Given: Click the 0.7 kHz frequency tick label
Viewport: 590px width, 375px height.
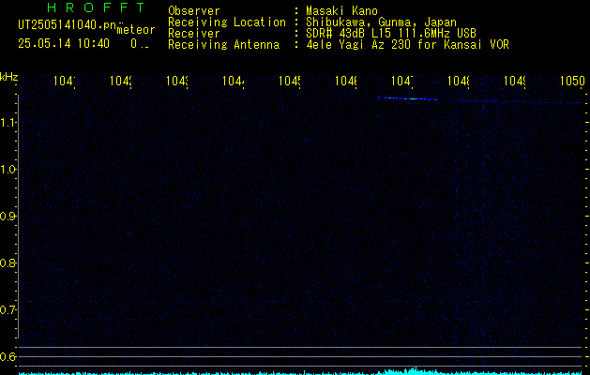Looking at the screenshot, I should (8, 309).
